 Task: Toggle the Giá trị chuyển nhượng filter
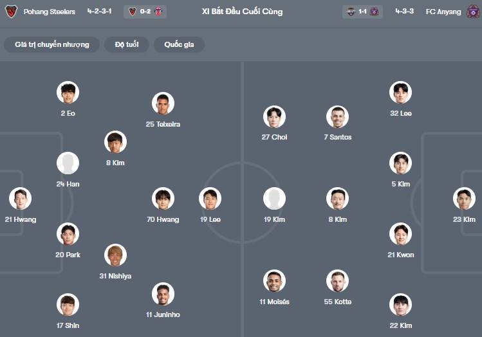tap(52, 44)
